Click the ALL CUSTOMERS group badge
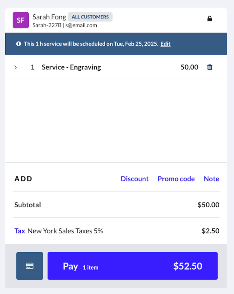The image size is (234, 294). click(x=90, y=17)
